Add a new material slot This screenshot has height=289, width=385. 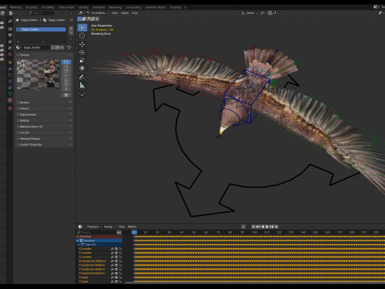(71, 28)
